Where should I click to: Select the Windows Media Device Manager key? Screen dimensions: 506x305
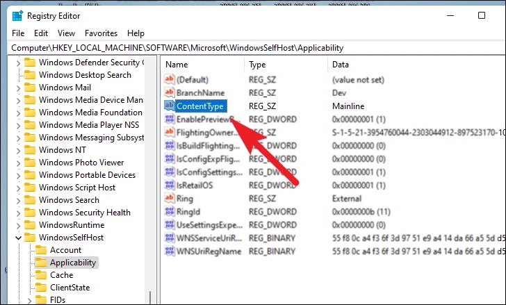91,100
